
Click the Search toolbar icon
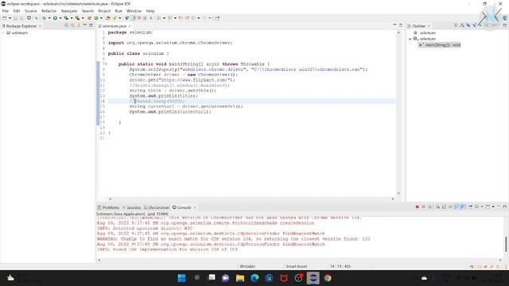click(x=115, y=18)
